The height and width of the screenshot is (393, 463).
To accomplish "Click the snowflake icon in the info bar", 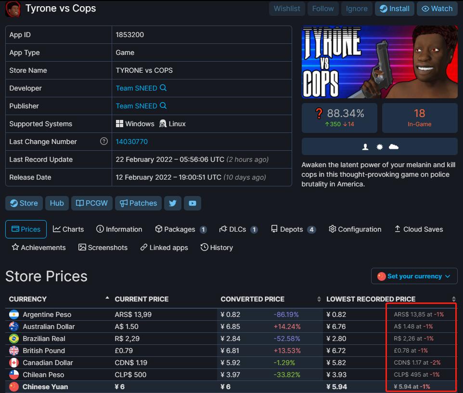I will pyautogui.click(x=379, y=146).
